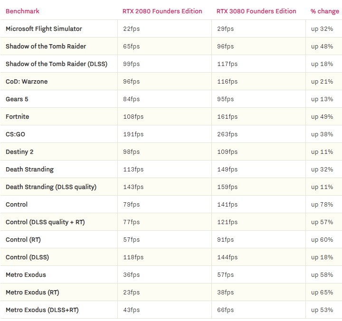Screen dimensions: 342x321
Task: Select the 99fps RTX 2080 value
Action: pos(131,64)
